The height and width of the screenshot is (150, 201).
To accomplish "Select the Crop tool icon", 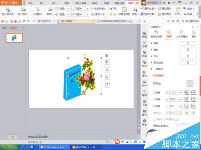I will click(50, 9).
